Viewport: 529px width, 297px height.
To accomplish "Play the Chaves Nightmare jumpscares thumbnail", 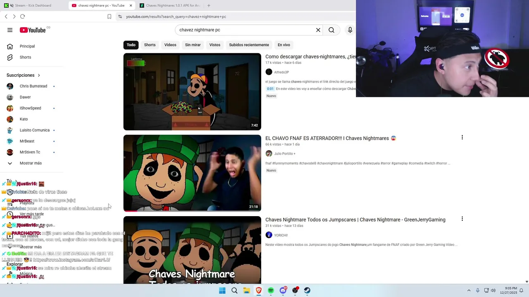I will 192,250.
